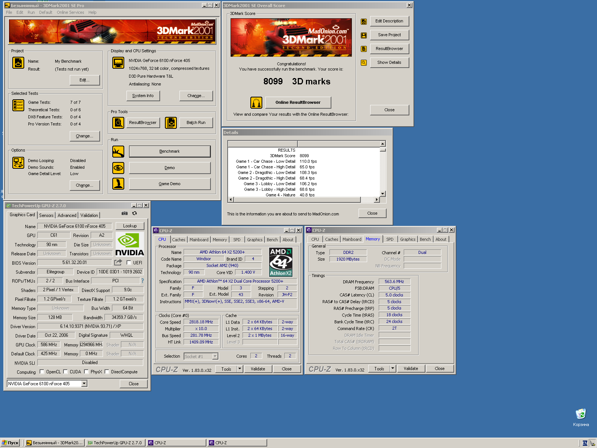The width and height of the screenshot is (597, 448).
Task: Open the Пуск Start button
Action: click(x=10, y=443)
